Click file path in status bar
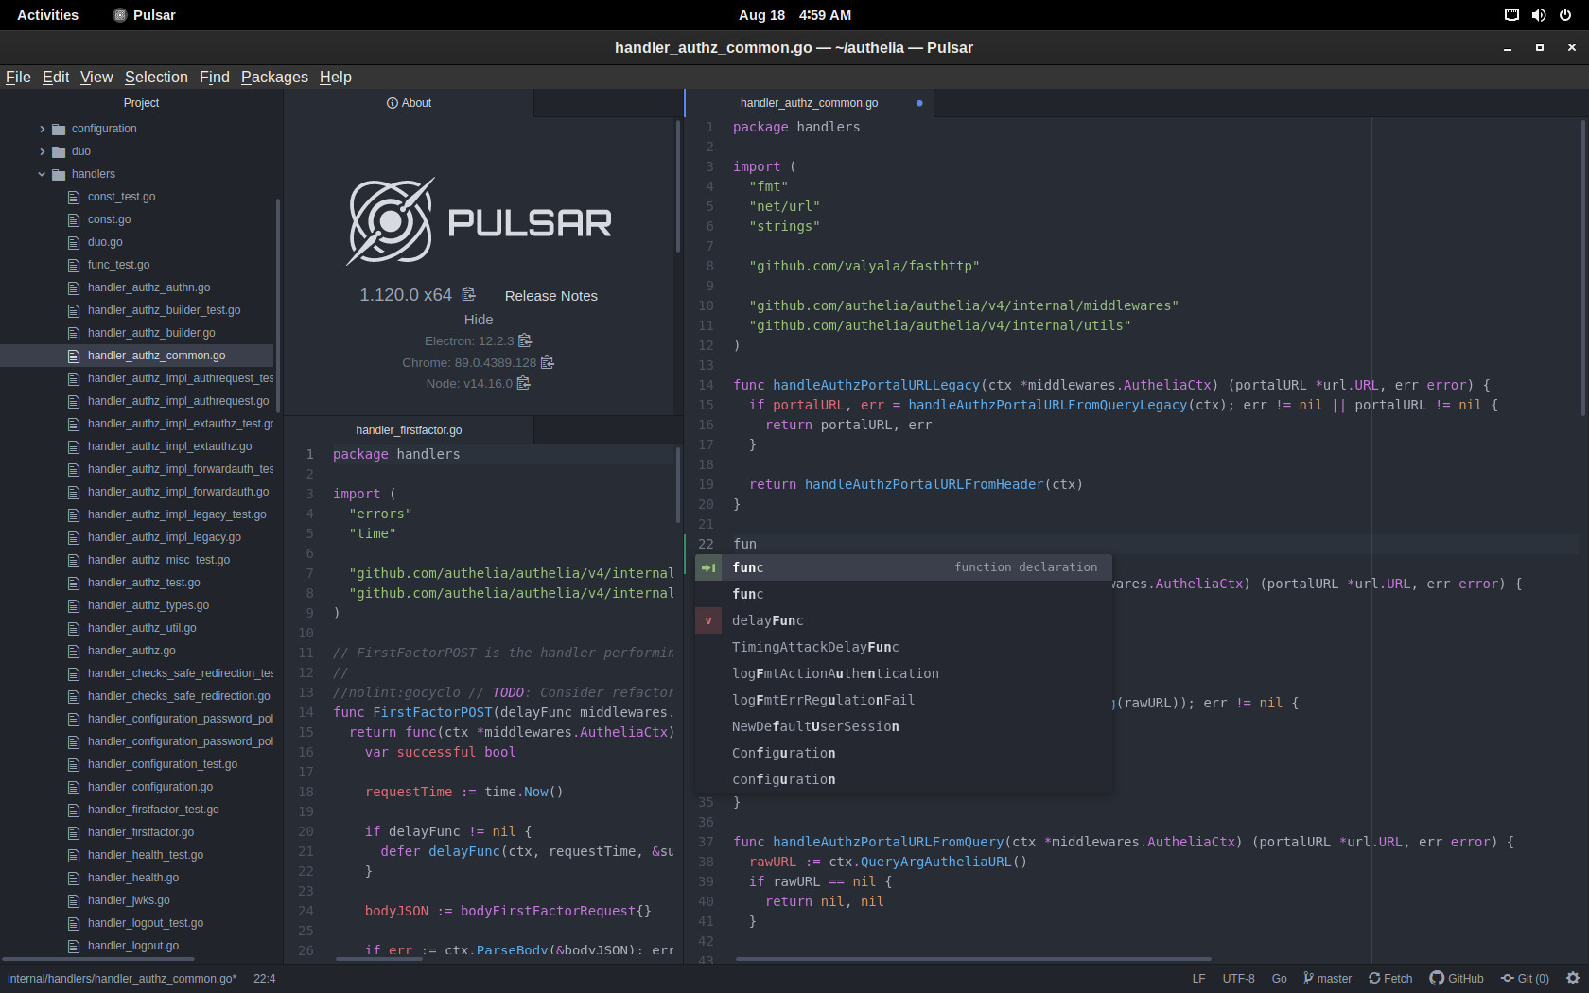 122,979
